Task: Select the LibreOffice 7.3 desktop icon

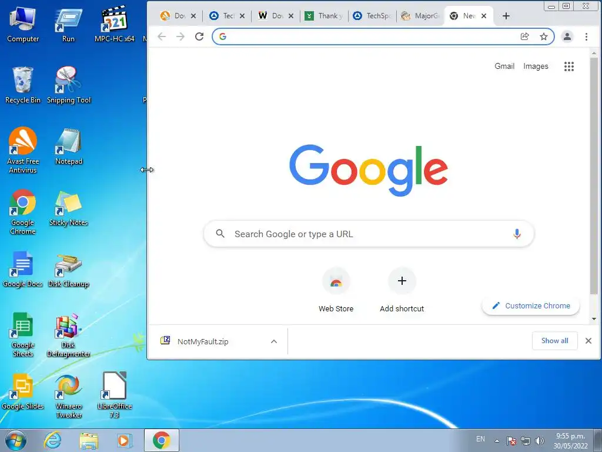Action: click(115, 395)
